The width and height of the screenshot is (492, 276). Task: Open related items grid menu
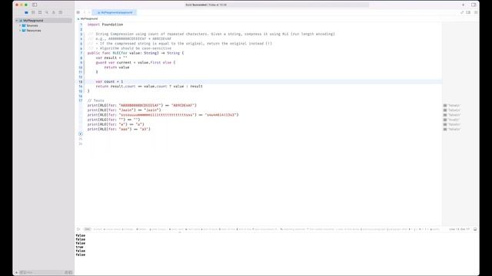78,12
